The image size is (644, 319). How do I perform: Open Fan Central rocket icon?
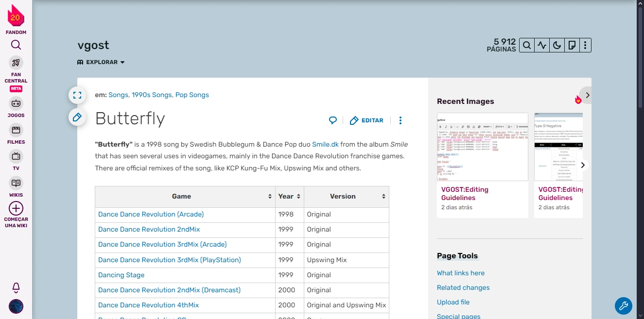tap(16, 63)
